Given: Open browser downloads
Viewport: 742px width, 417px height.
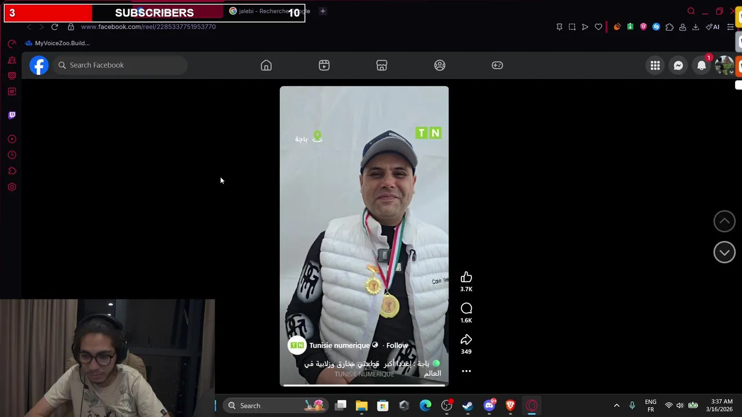Looking at the screenshot, I should tap(696, 27).
